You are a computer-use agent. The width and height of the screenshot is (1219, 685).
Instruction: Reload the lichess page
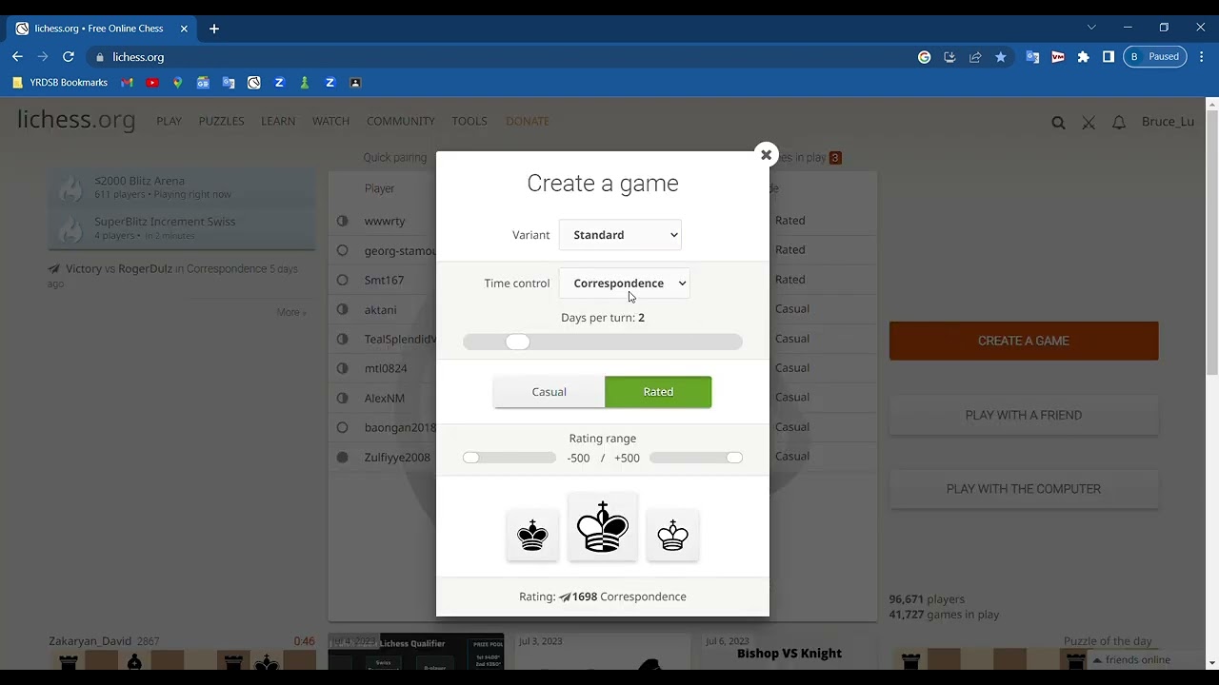pos(69,57)
